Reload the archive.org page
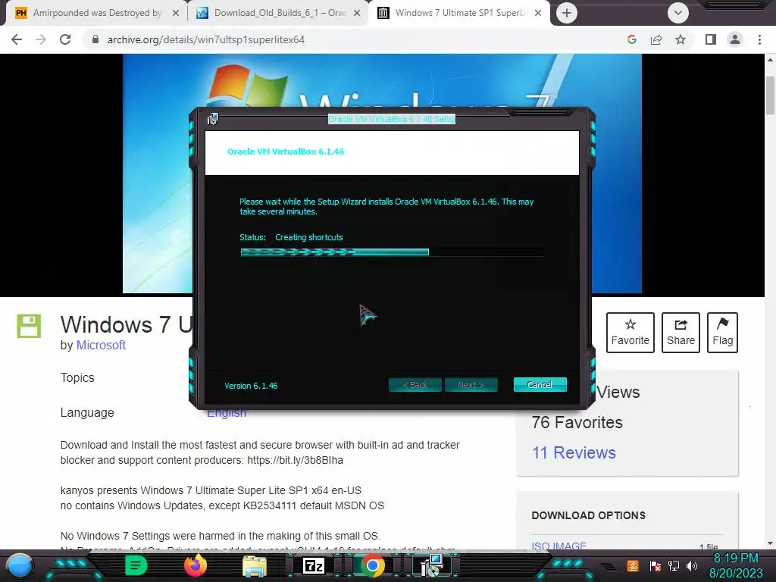 point(65,39)
